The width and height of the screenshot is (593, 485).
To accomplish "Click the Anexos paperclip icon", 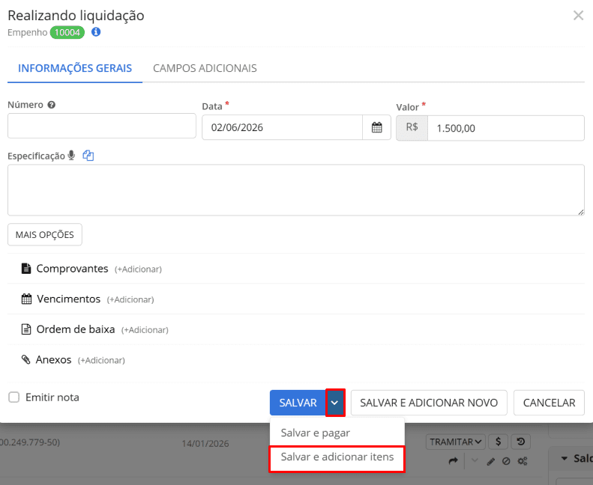I will (x=26, y=360).
